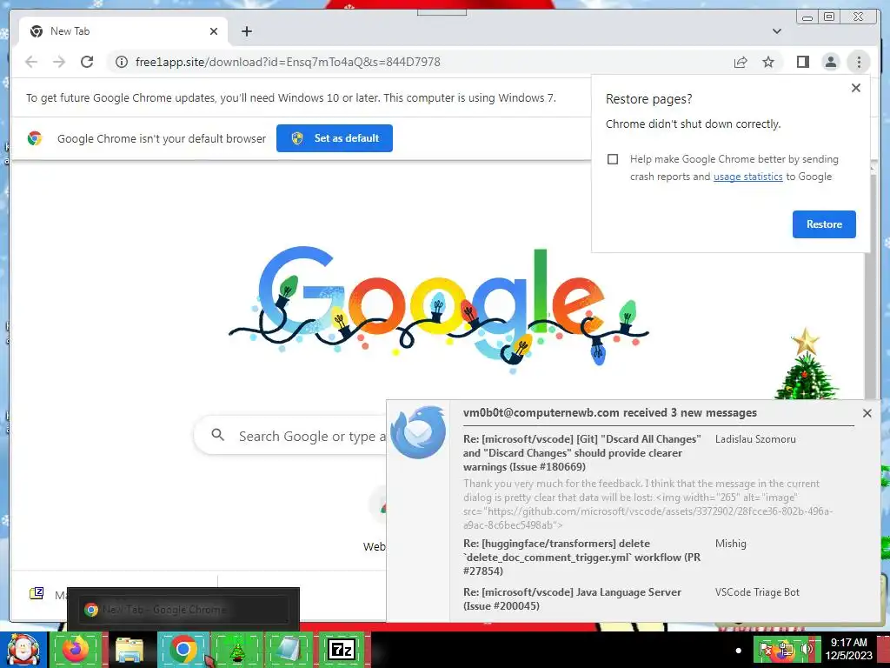View site information icon in address bar
Viewport: 890px width, 668px height.
coord(122,62)
